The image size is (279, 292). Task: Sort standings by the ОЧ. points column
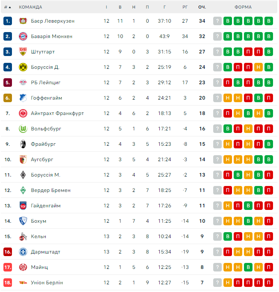tap(202, 7)
